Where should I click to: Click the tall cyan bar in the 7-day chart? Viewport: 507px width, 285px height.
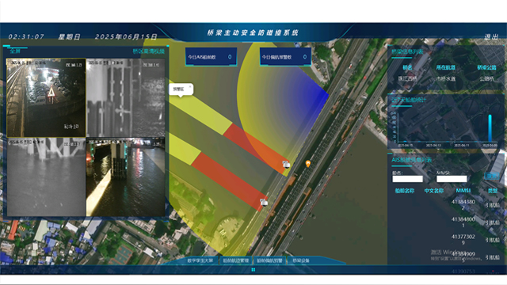click(490, 128)
